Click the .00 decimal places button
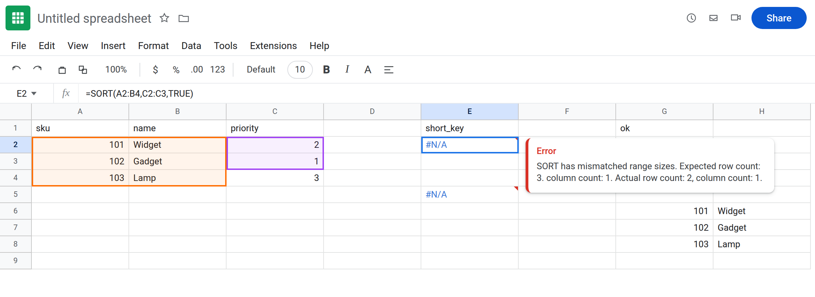 (197, 69)
